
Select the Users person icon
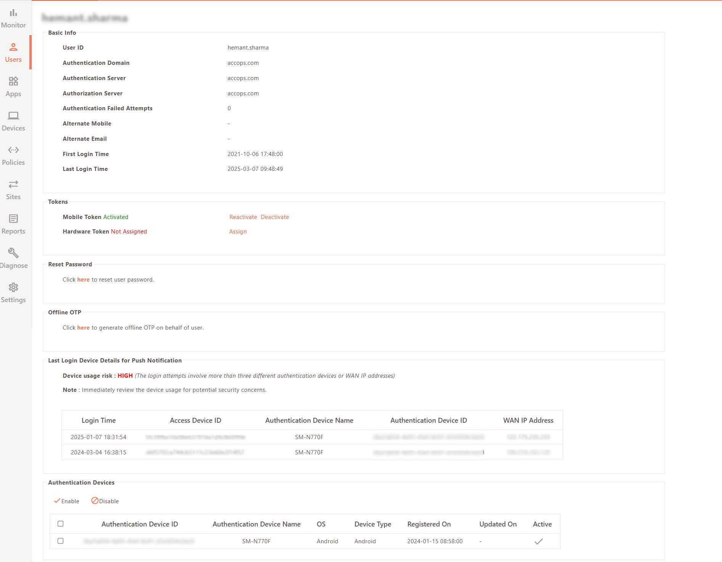point(13,47)
